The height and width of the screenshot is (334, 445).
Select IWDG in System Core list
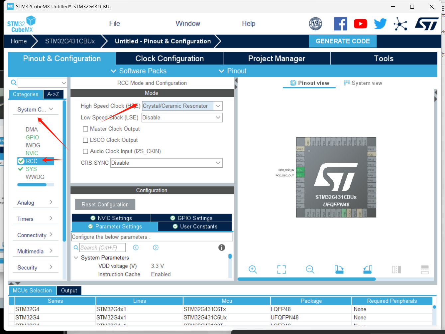pyautogui.click(x=33, y=145)
